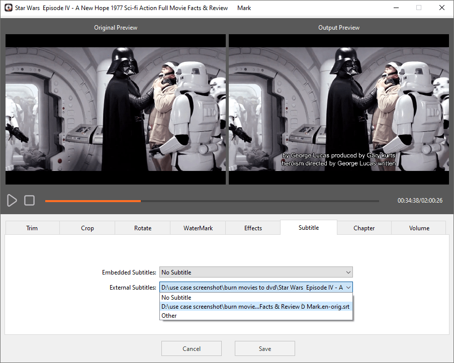Minimize the editor window
The height and width of the screenshot is (363, 454).
tap(395, 8)
